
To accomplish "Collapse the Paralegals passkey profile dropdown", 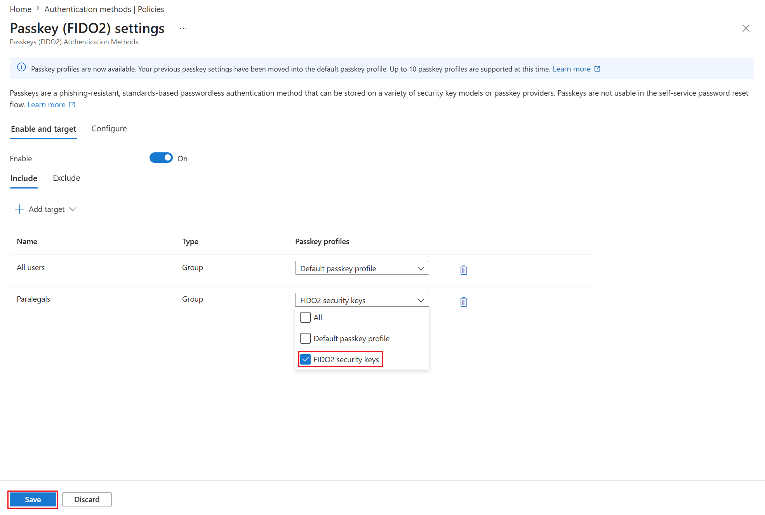I will coord(362,300).
